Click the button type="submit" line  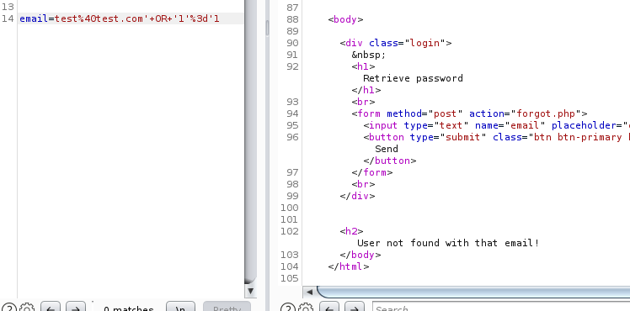click(496, 137)
